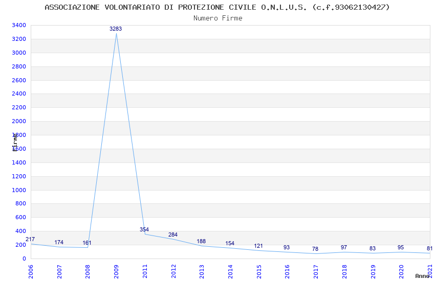
Task: Click data label 81 for year 2021
Action: [430, 249]
